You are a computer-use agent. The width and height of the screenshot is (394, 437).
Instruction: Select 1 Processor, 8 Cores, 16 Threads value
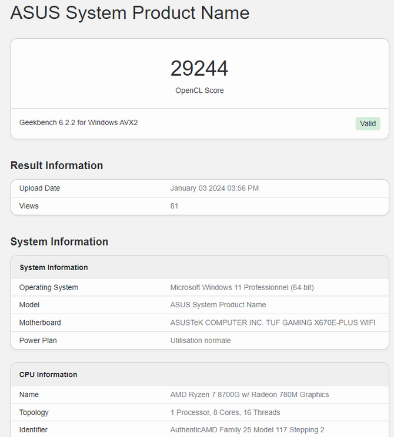(225, 412)
